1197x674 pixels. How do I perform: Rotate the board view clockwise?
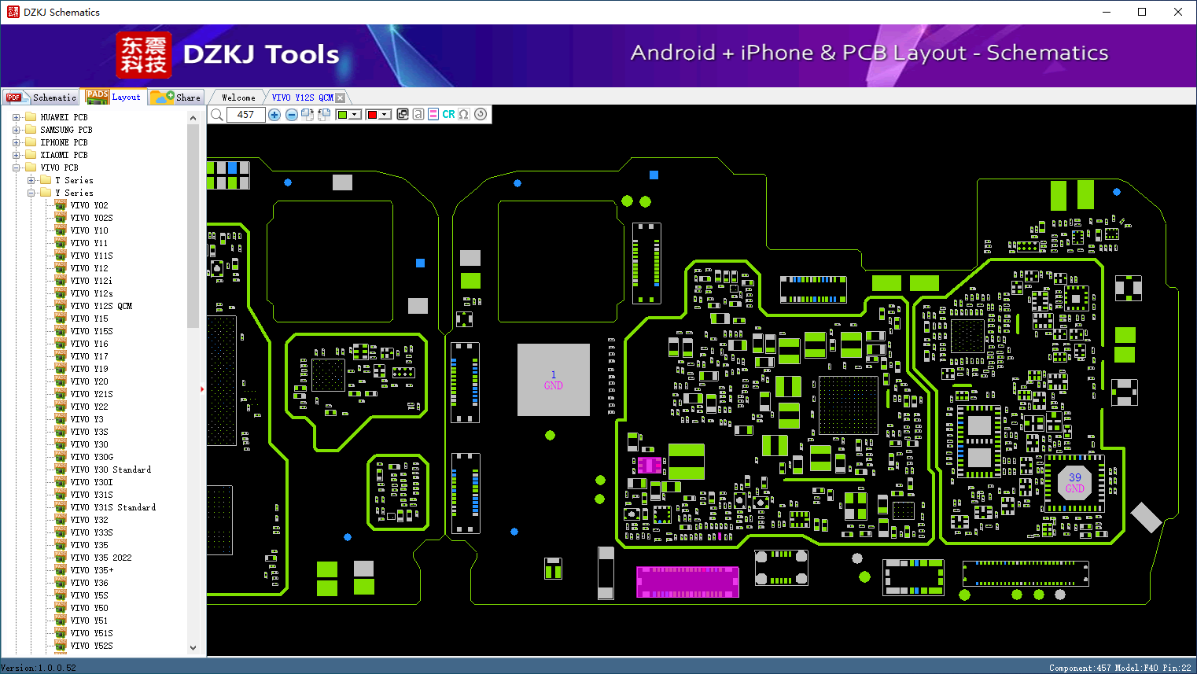coord(308,115)
